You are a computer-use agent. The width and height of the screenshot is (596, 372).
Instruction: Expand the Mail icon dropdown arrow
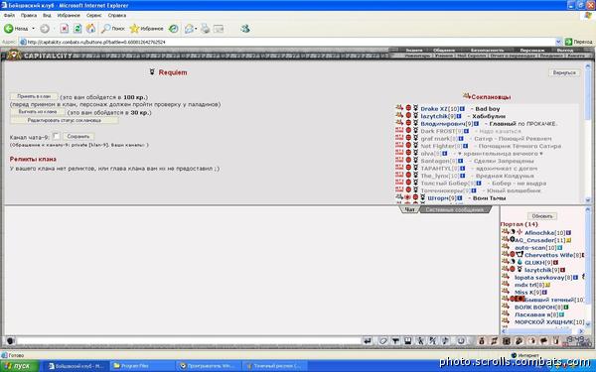click(x=196, y=29)
